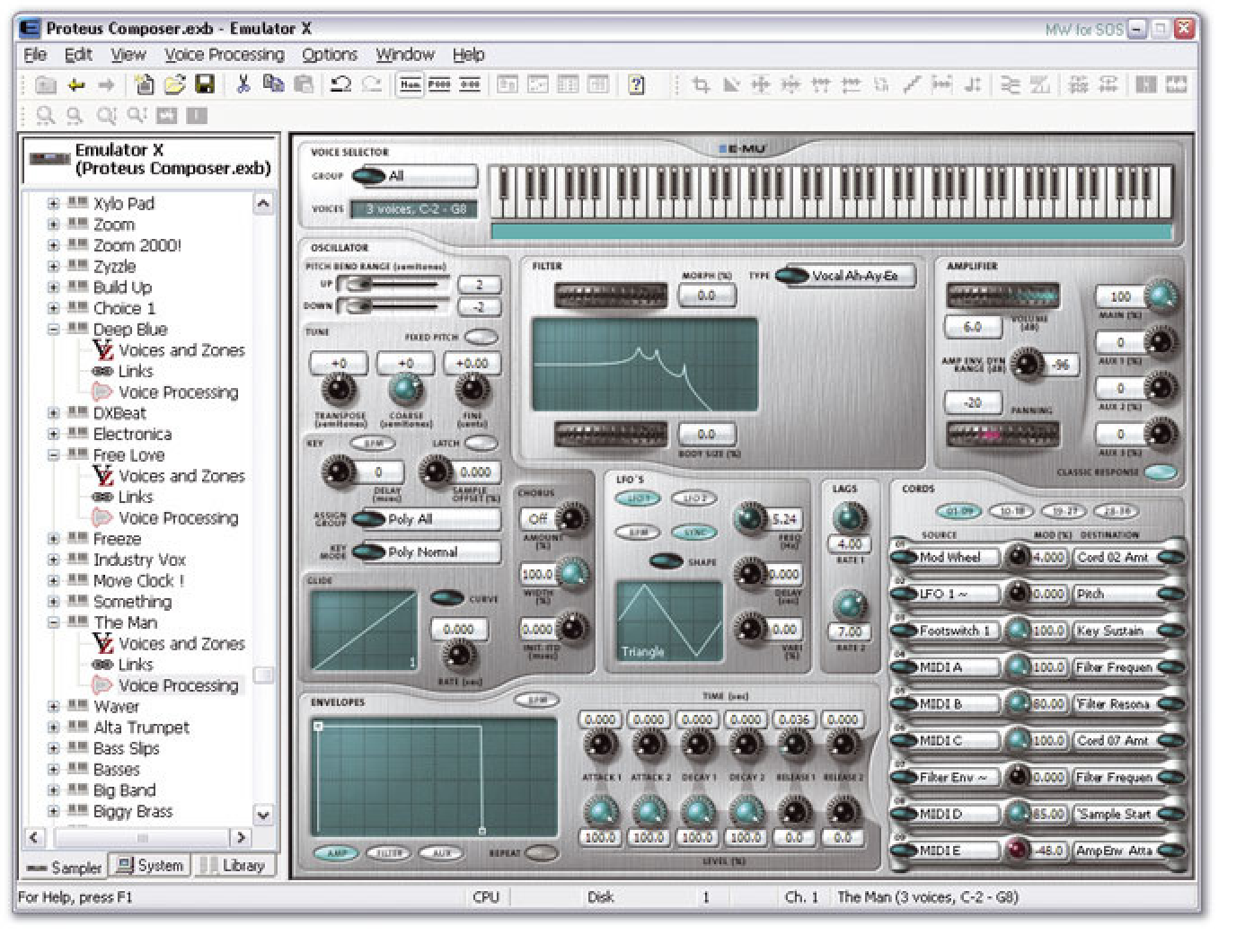The image size is (1236, 935).
Task: Open the Key Mode 'Poly Normal' dropdown
Action: tap(426, 551)
